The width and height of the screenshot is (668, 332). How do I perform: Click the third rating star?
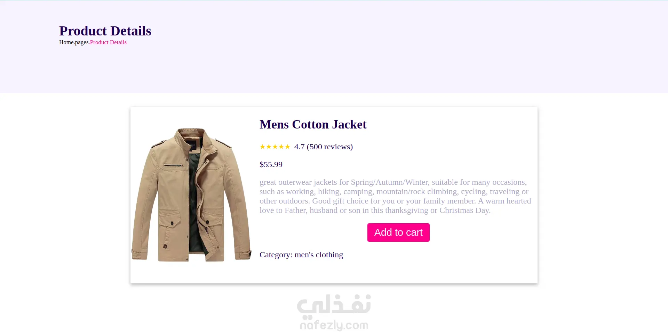(275, 147)
